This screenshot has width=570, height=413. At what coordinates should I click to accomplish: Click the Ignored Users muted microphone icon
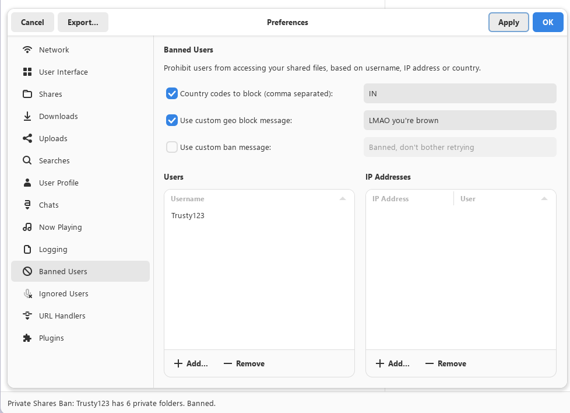click(x=27, y=293)
